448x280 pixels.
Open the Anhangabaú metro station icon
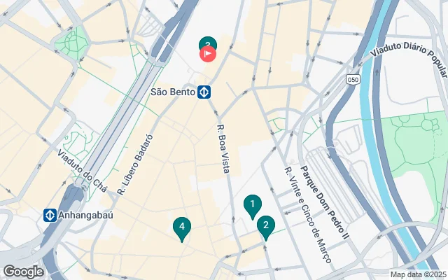(50, 215)
